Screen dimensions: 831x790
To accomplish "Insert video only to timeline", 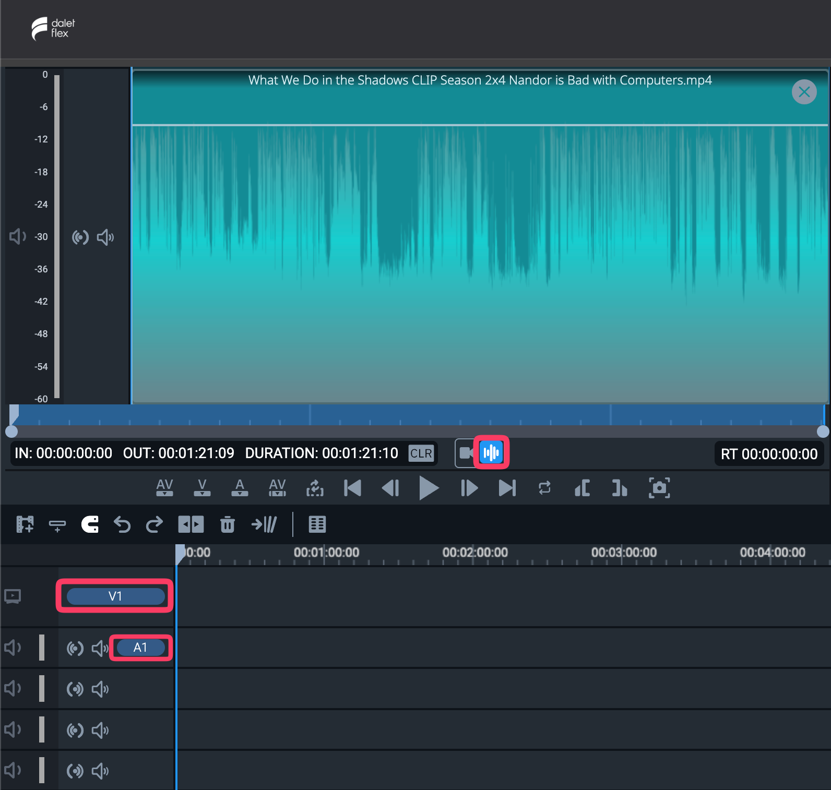I will pyautogui.click(x=202, y=488).
